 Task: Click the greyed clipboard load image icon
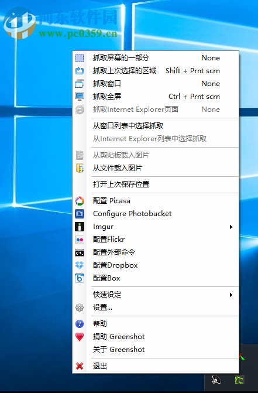click(80, 155)
